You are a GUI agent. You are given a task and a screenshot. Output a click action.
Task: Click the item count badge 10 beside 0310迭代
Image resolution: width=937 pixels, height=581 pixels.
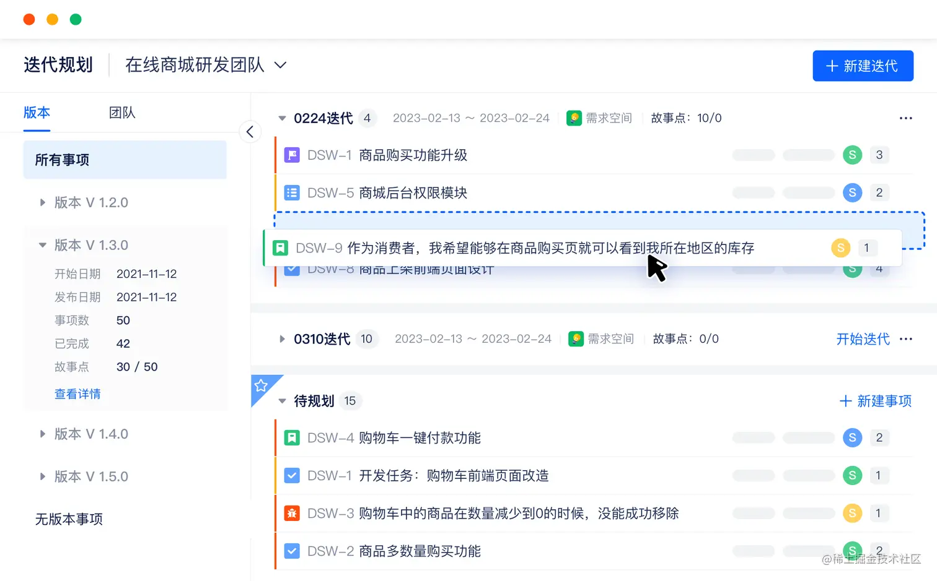click(x=367, y=339)
